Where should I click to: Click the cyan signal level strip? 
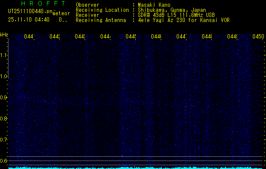coord(135,168)
